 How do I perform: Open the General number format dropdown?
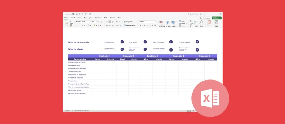point(155,22)
